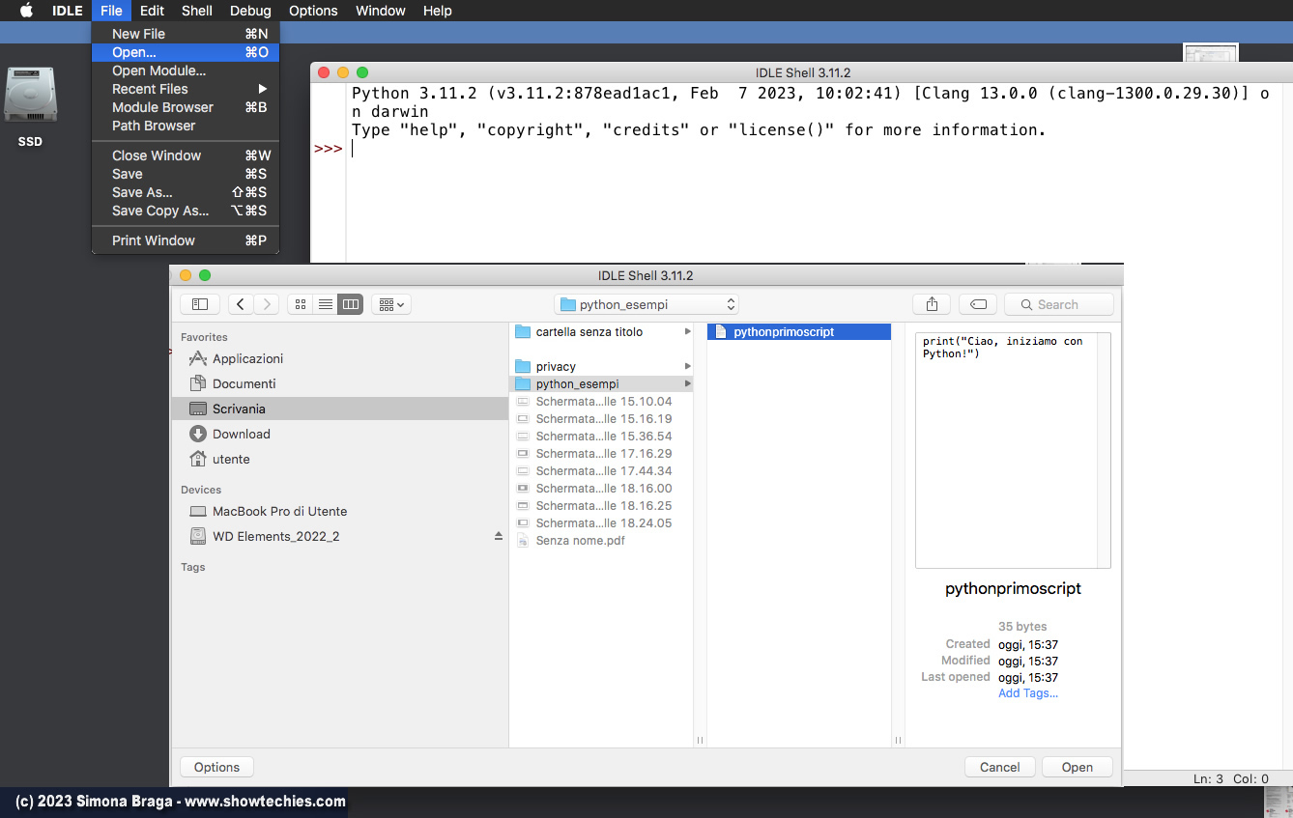Switch file dialog to icon view
This screenshot has width=1293, height=818.
point(301,304)
